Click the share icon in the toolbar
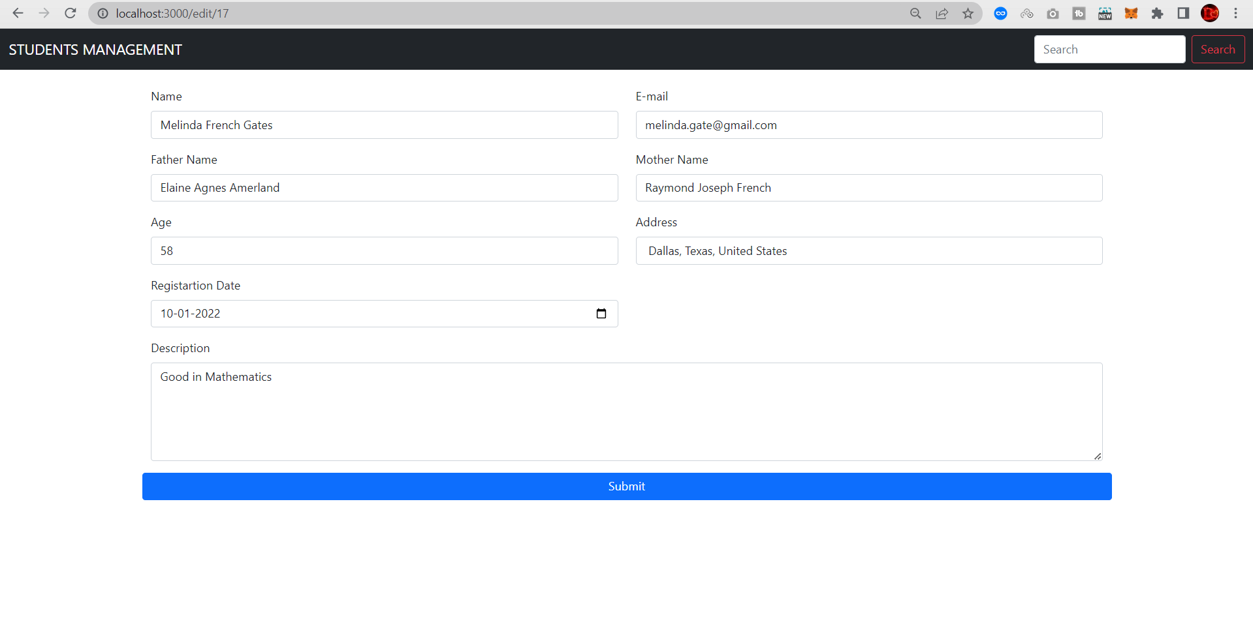Screen dimensions: 1253x641 (942, 13)
